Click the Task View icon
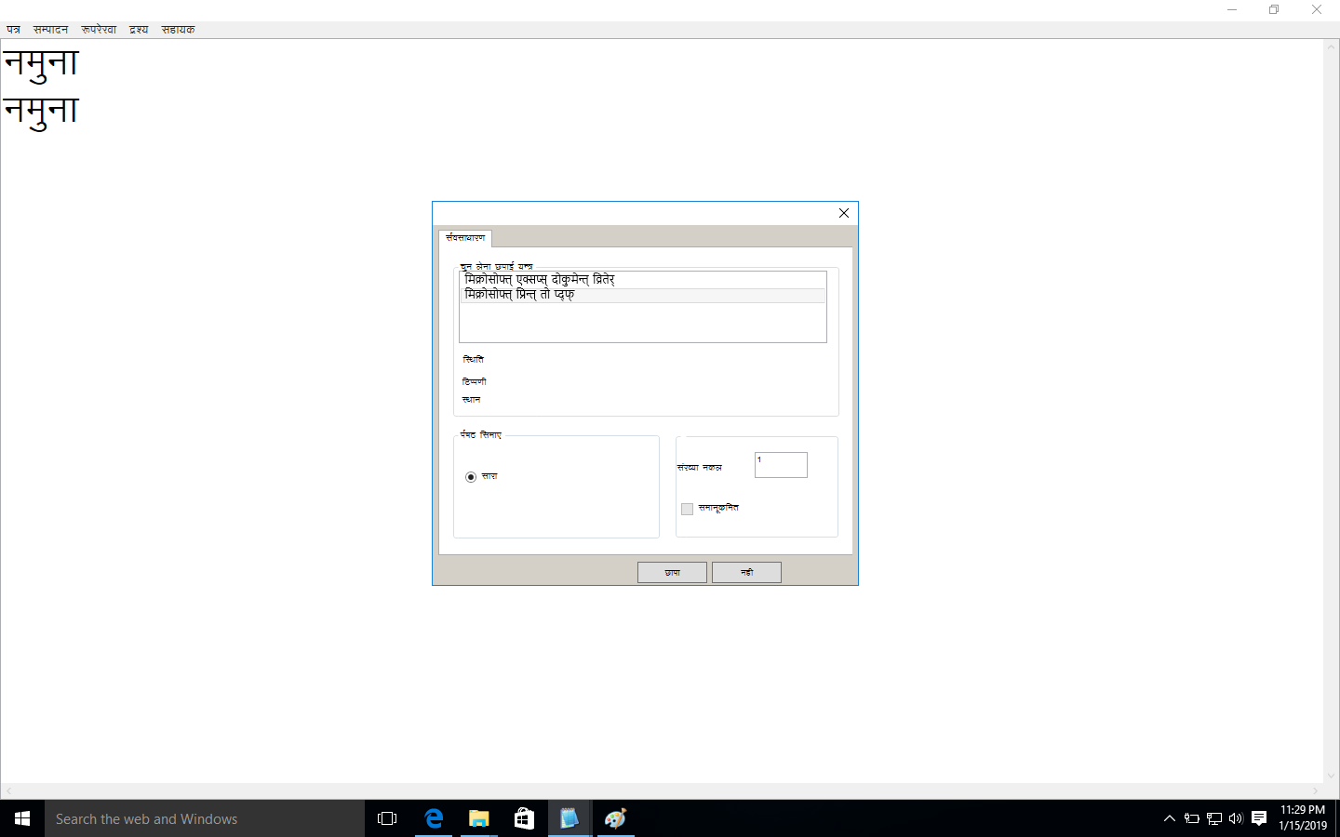 387,818
